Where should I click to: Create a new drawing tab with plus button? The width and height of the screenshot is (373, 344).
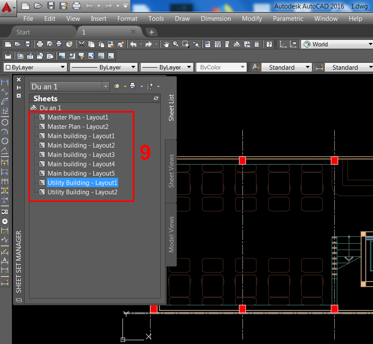pyautogui.click(x=150, y=31)
